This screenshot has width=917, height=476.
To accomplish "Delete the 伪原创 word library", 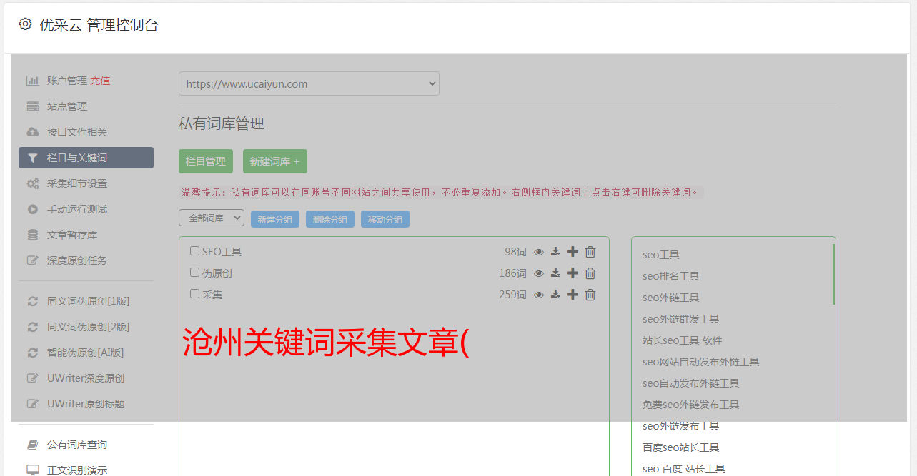I will click(x=590, y=273).
